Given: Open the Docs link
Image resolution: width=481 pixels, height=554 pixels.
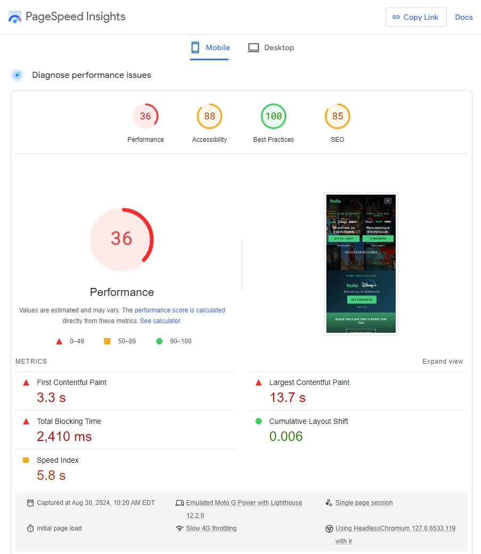Looking at the screenshot, I should tap(463, 17).
